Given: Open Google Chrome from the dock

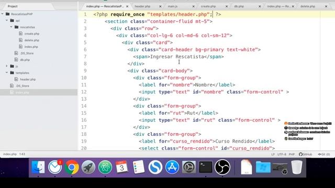Looking at the screenshot, I should [x=72, y=167].
